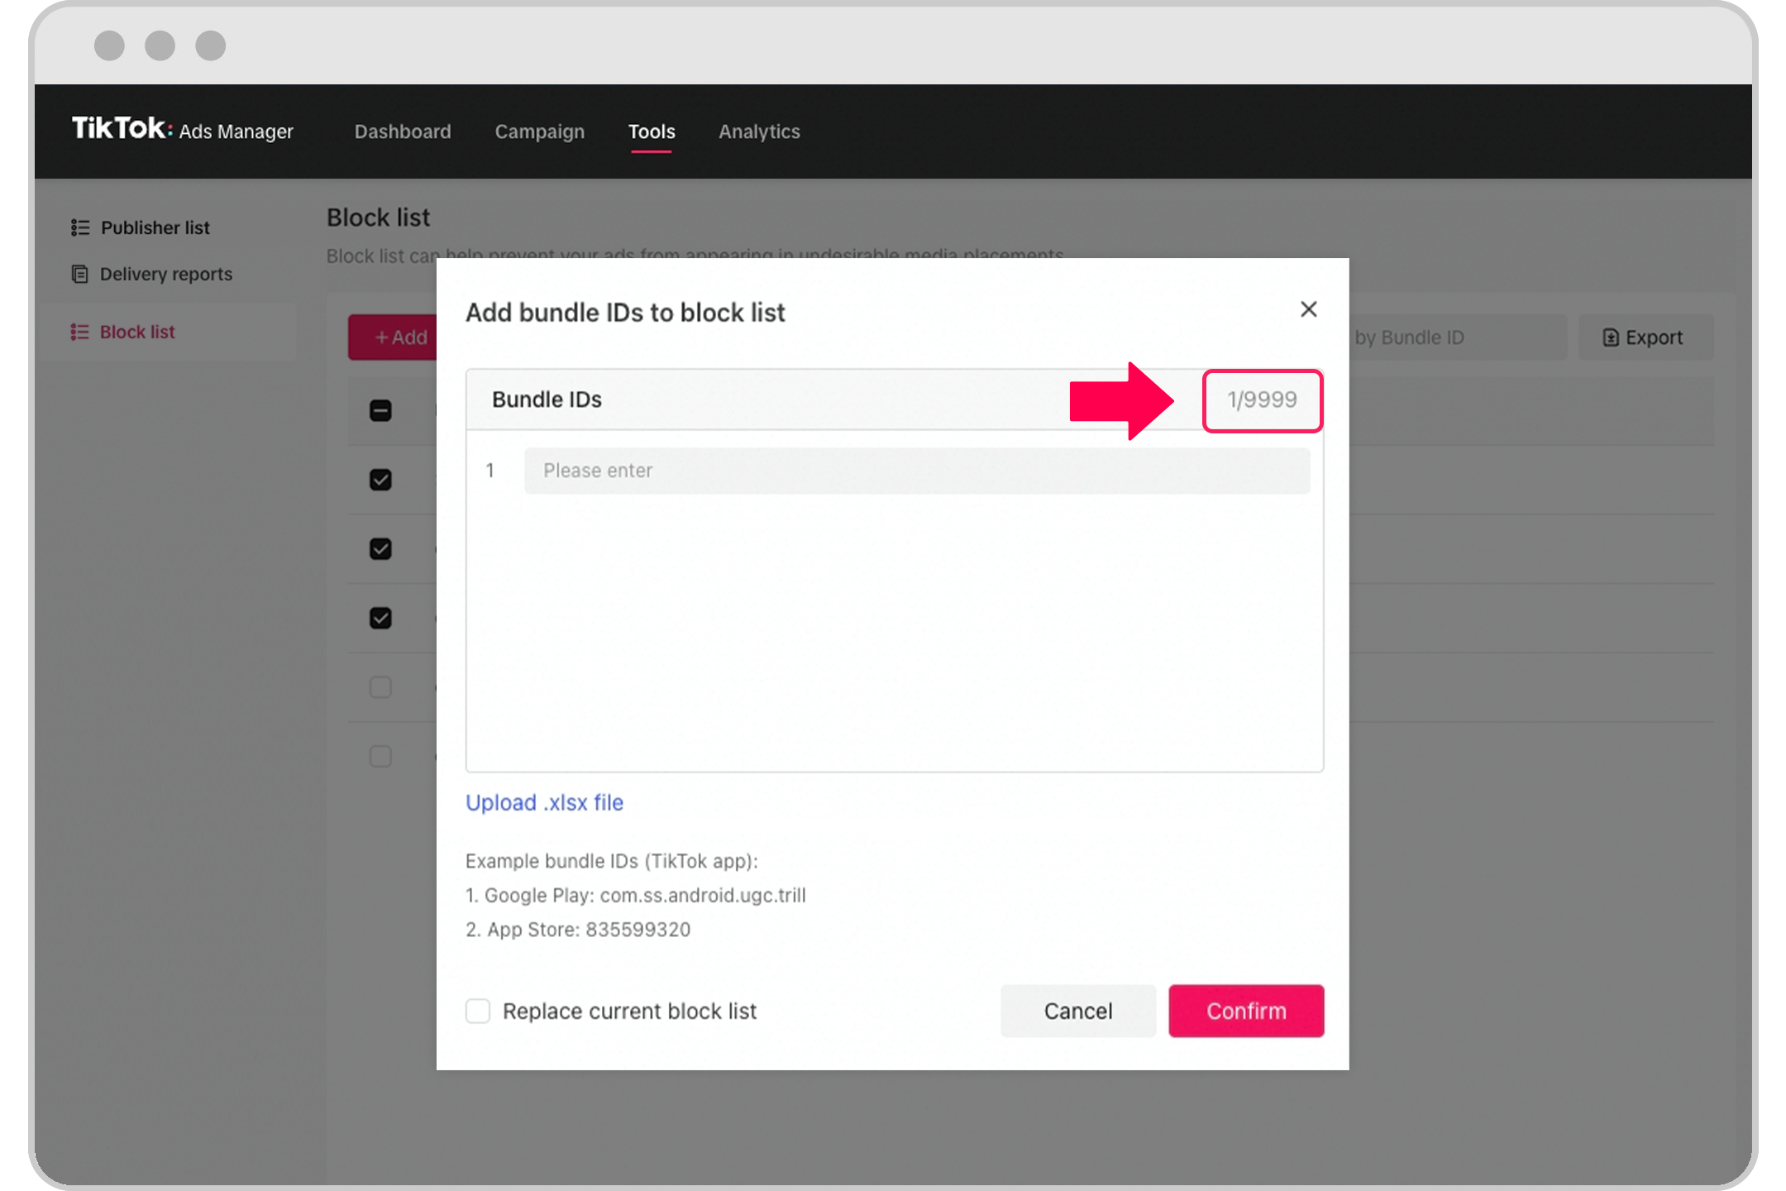Select the Analytics tab
The width and height of the screenshot is (1786, 1191).
(757, 131)
